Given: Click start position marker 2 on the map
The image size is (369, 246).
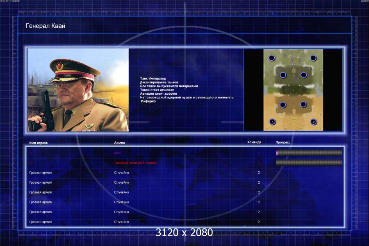Looking at the screenshot, I should (x=314, y=122).
